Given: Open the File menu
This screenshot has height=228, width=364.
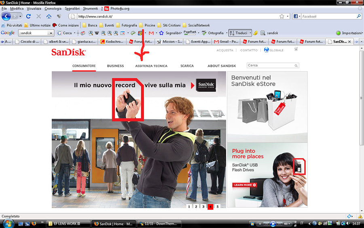Looking at the screenshot, I should (4, 9).
